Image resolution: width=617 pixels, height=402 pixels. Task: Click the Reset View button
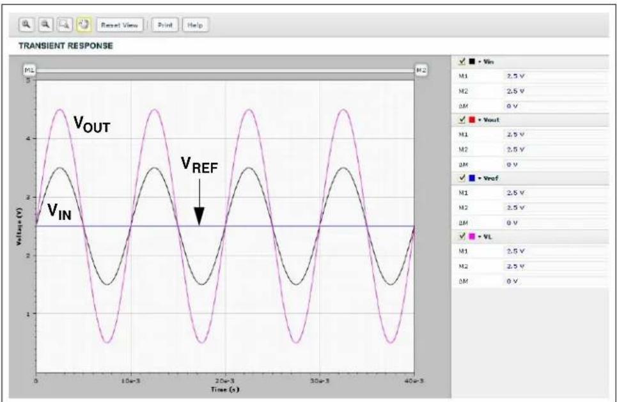[120, 25]
